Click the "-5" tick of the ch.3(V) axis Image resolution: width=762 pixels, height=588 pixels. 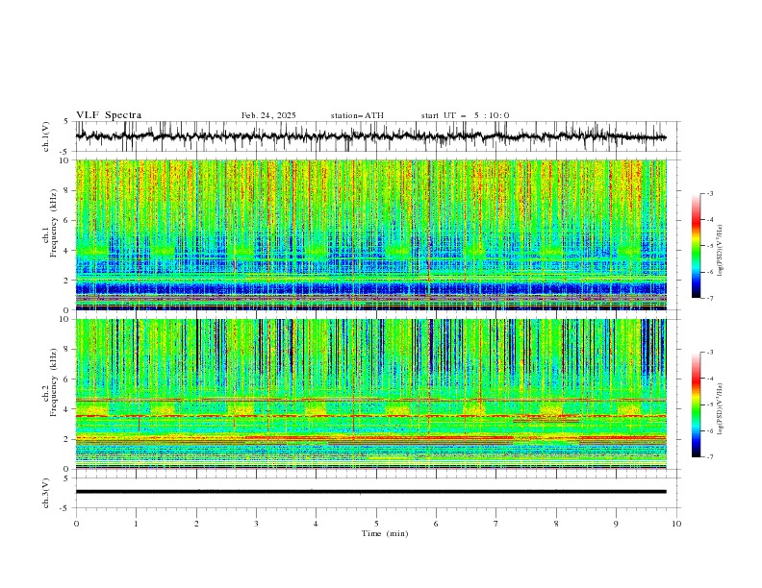65,508
